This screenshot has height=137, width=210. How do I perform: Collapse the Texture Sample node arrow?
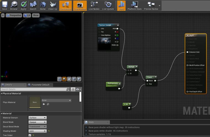(118, 25)
